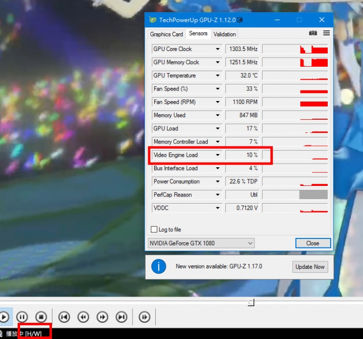363x339 pixels.
Task: Take a GPU-Z screenshot with camera icon
Action: [x=313, y=33]
